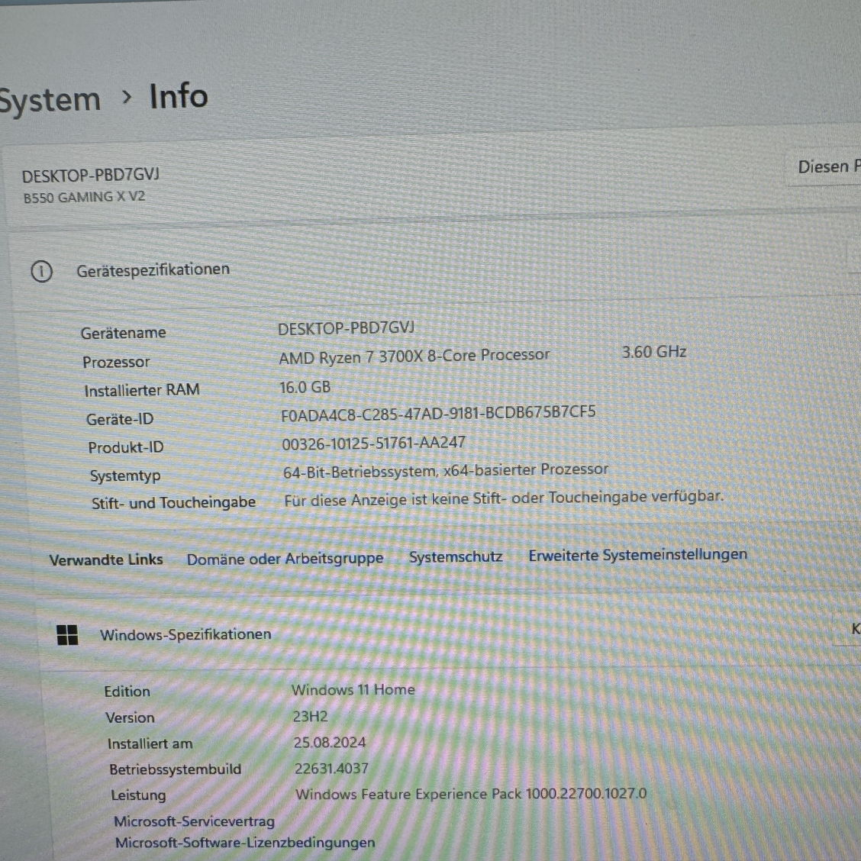Click the Verwandte Links label

[106, 559]
